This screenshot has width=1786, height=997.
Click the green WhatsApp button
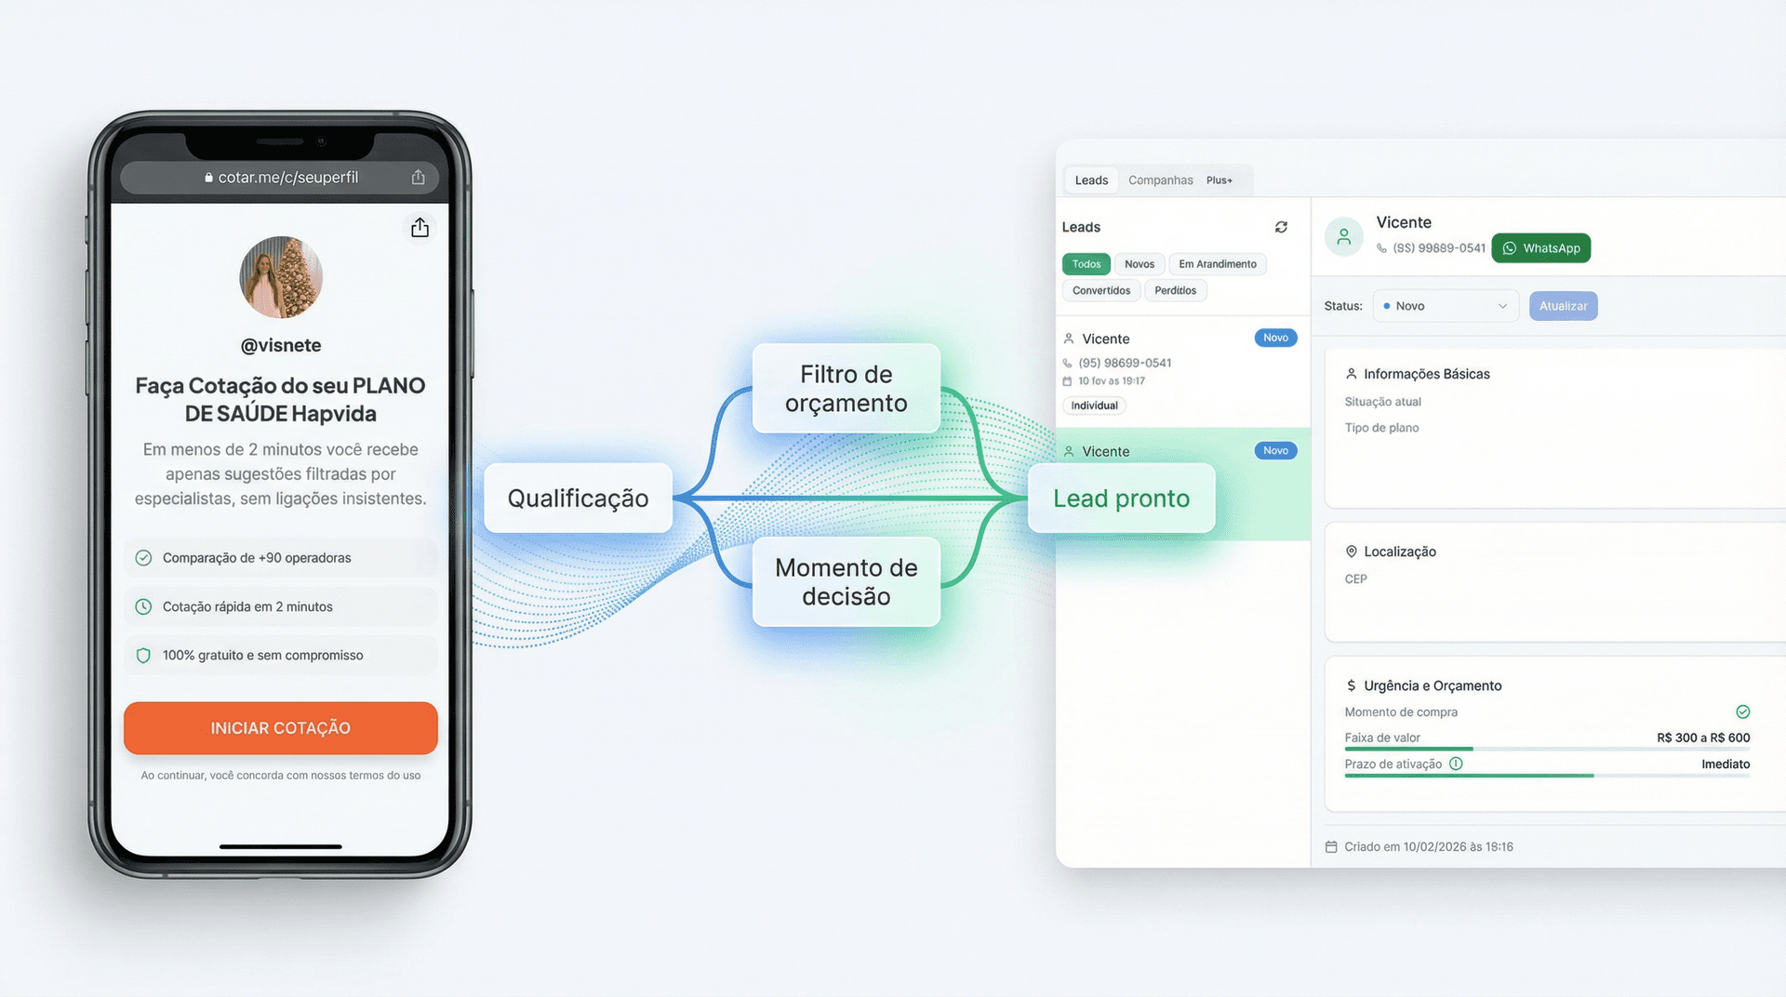(1540, 248)
